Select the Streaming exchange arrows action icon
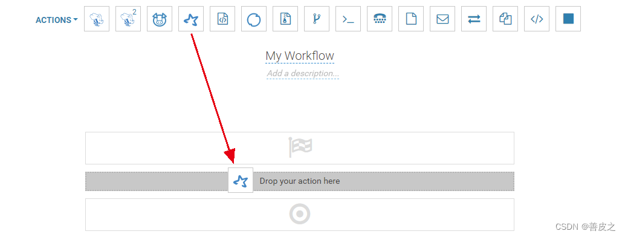 pyautogui.click(x=474, y=19)
